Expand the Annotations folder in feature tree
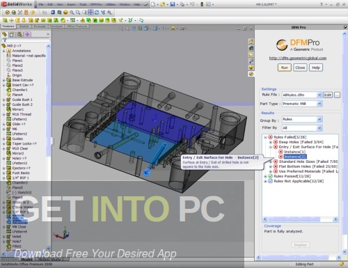Screen dimensions: 348x268 tap(3, 51)
